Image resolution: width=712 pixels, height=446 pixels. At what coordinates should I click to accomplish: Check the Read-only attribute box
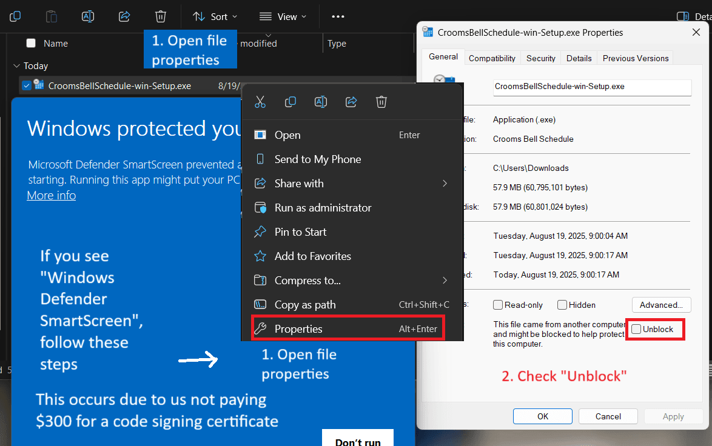point(498,305)
